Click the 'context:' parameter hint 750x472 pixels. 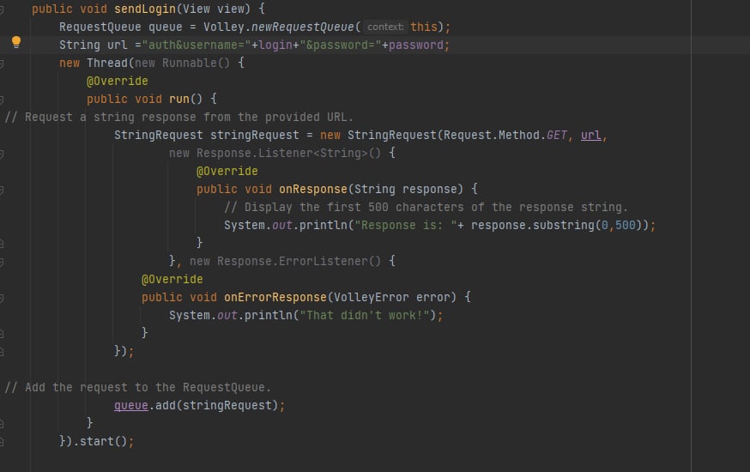click(385, 27)
